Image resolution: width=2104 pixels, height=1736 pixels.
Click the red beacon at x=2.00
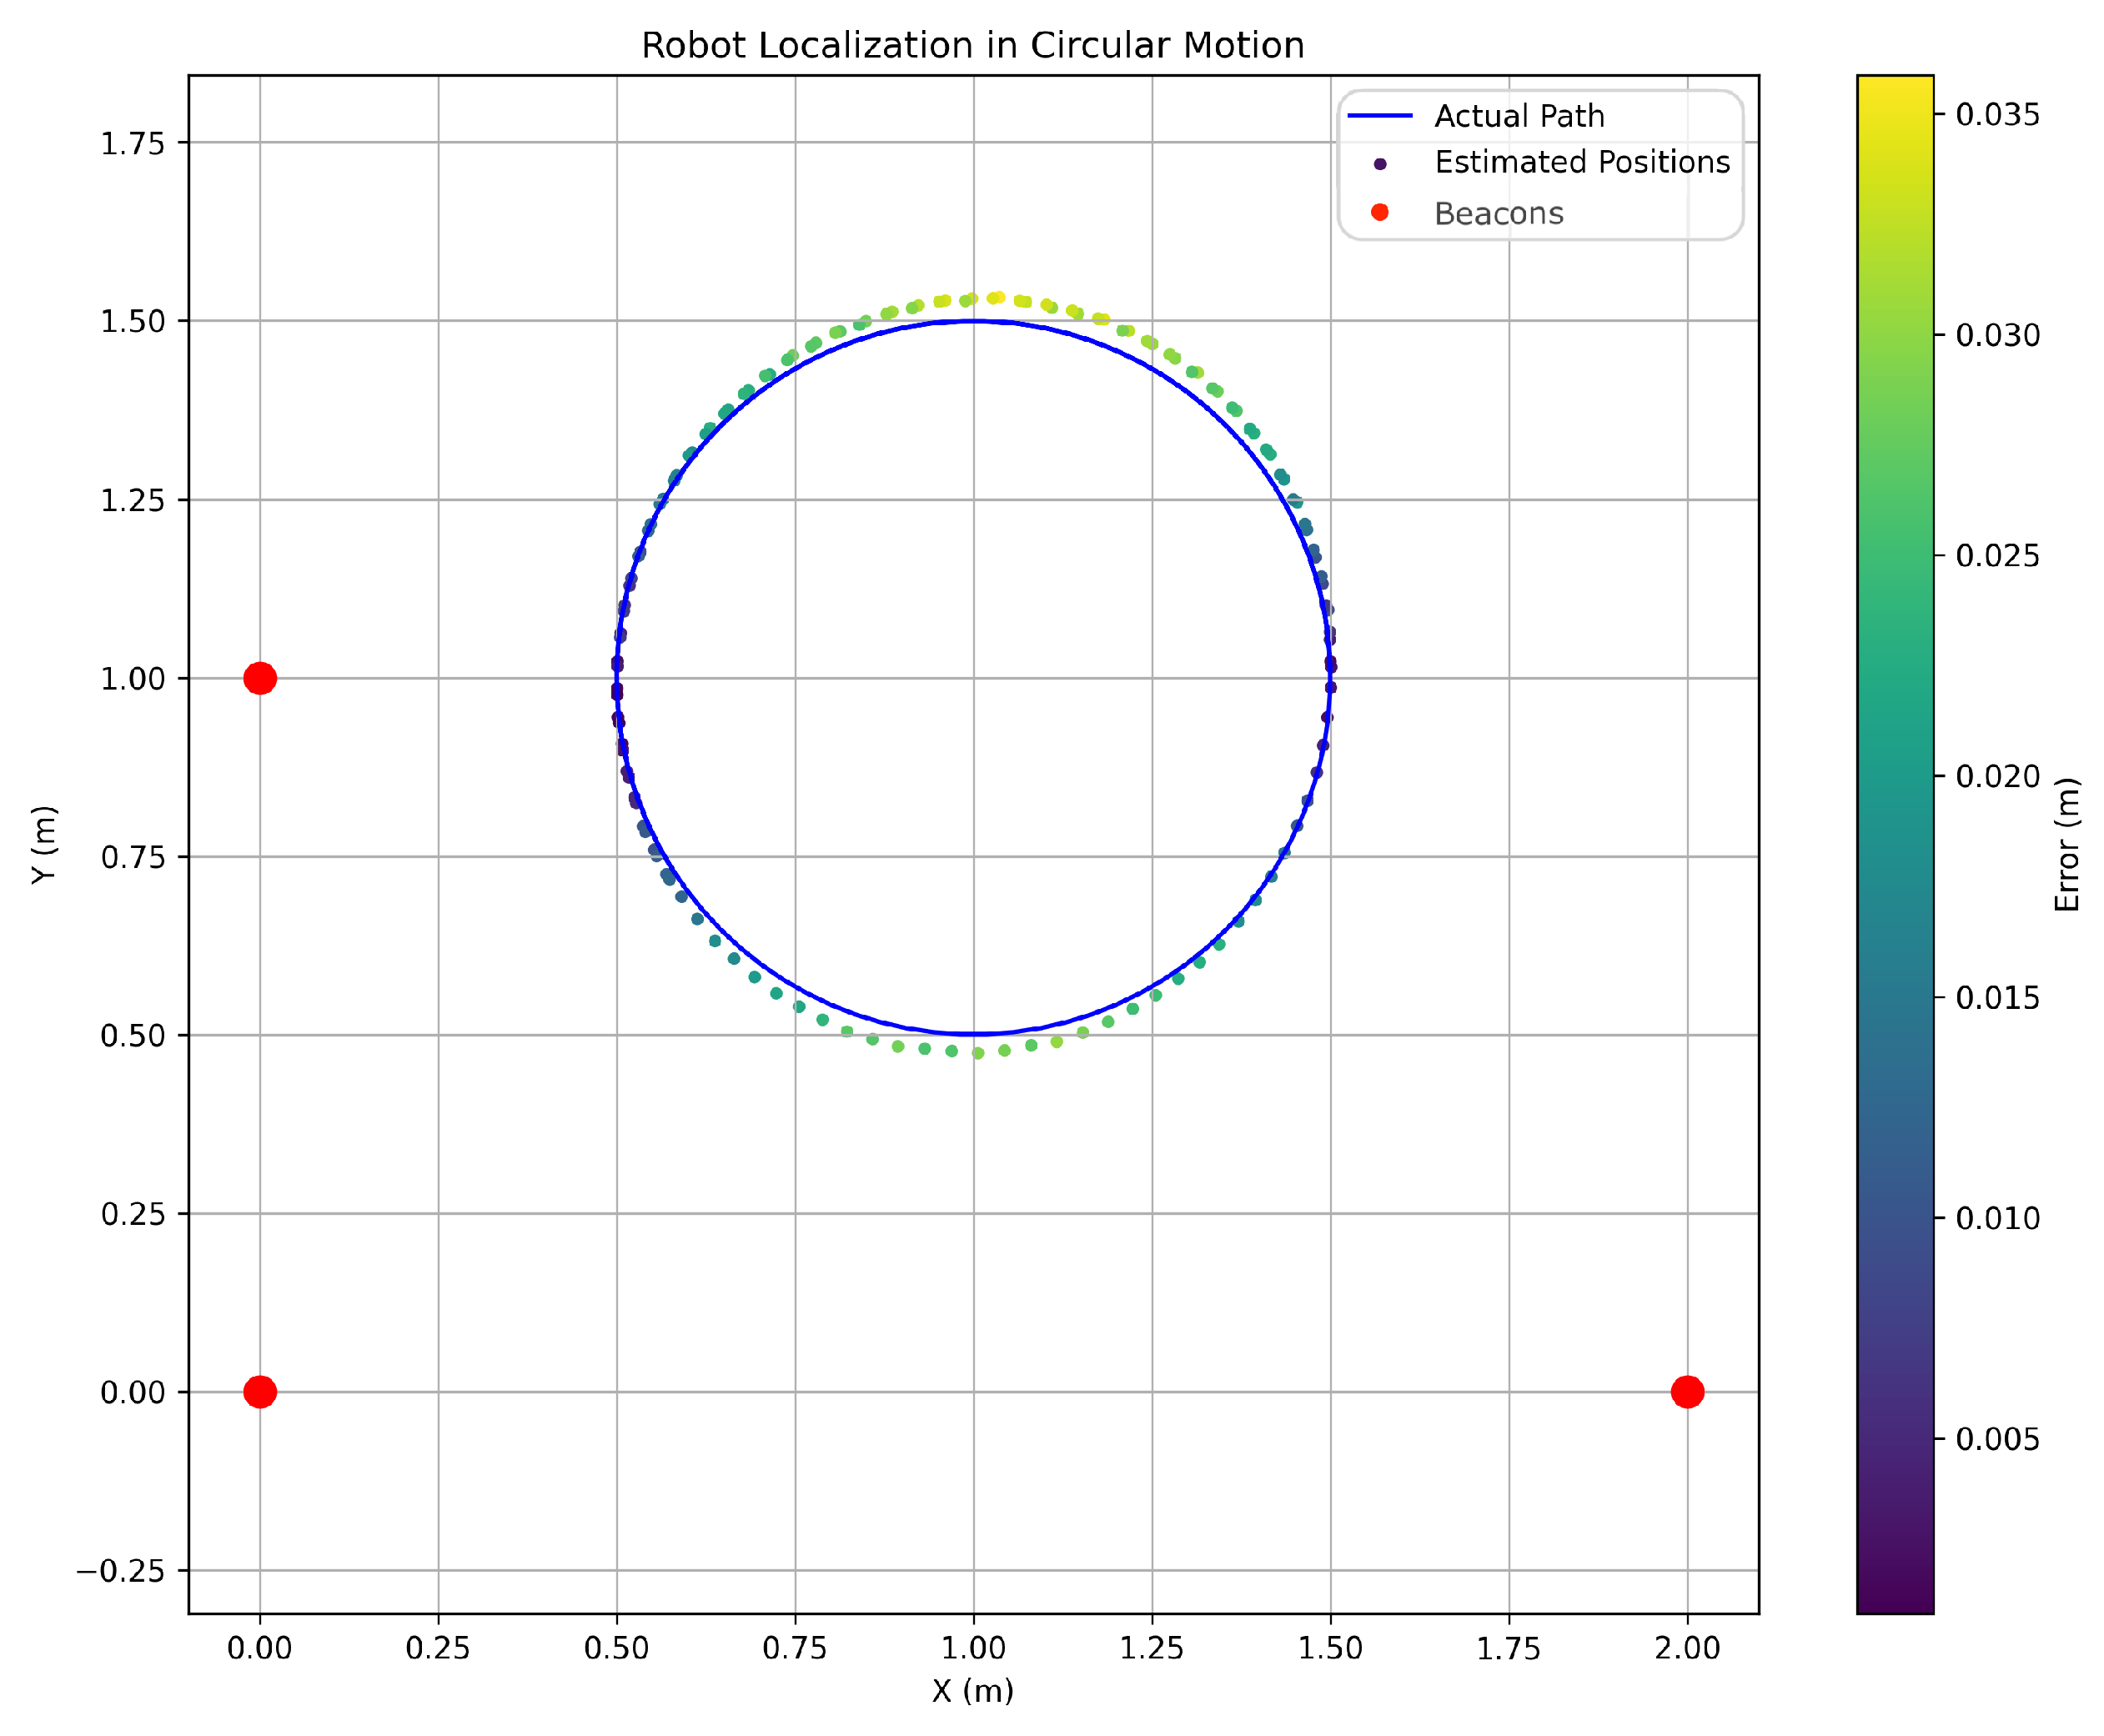click(1687, 1392)
